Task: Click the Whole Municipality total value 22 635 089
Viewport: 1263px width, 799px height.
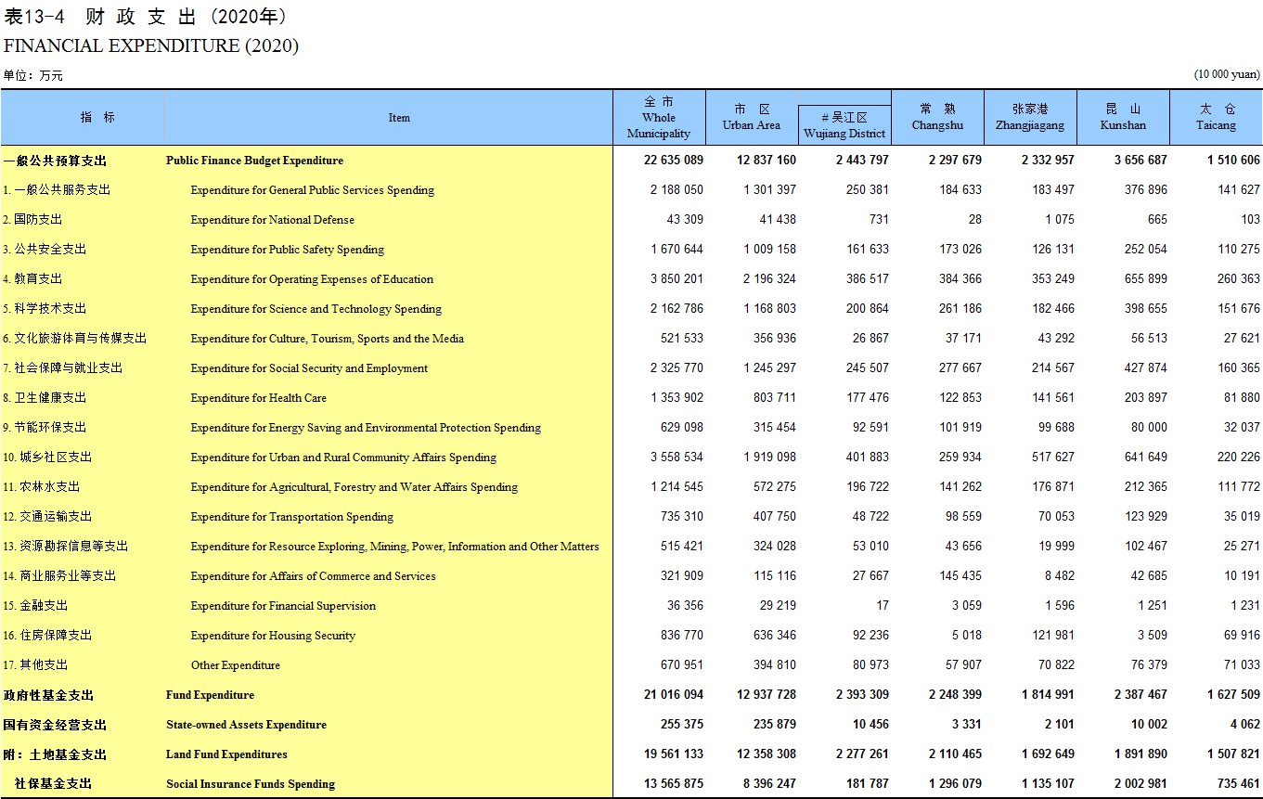Action: tap(673, 161)
